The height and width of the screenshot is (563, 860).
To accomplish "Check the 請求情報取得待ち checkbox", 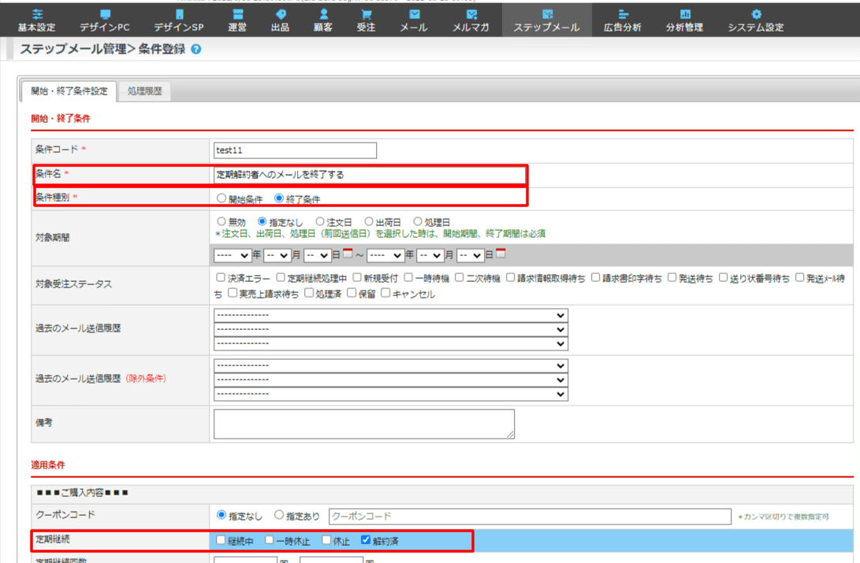I will (510, 278).
